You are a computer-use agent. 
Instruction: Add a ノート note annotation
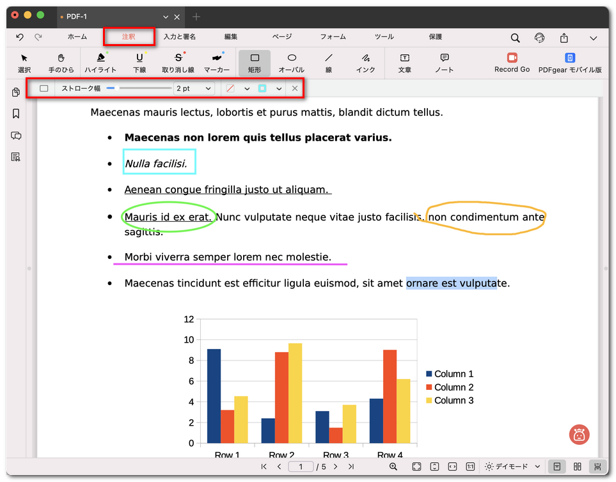coord(444,63)
